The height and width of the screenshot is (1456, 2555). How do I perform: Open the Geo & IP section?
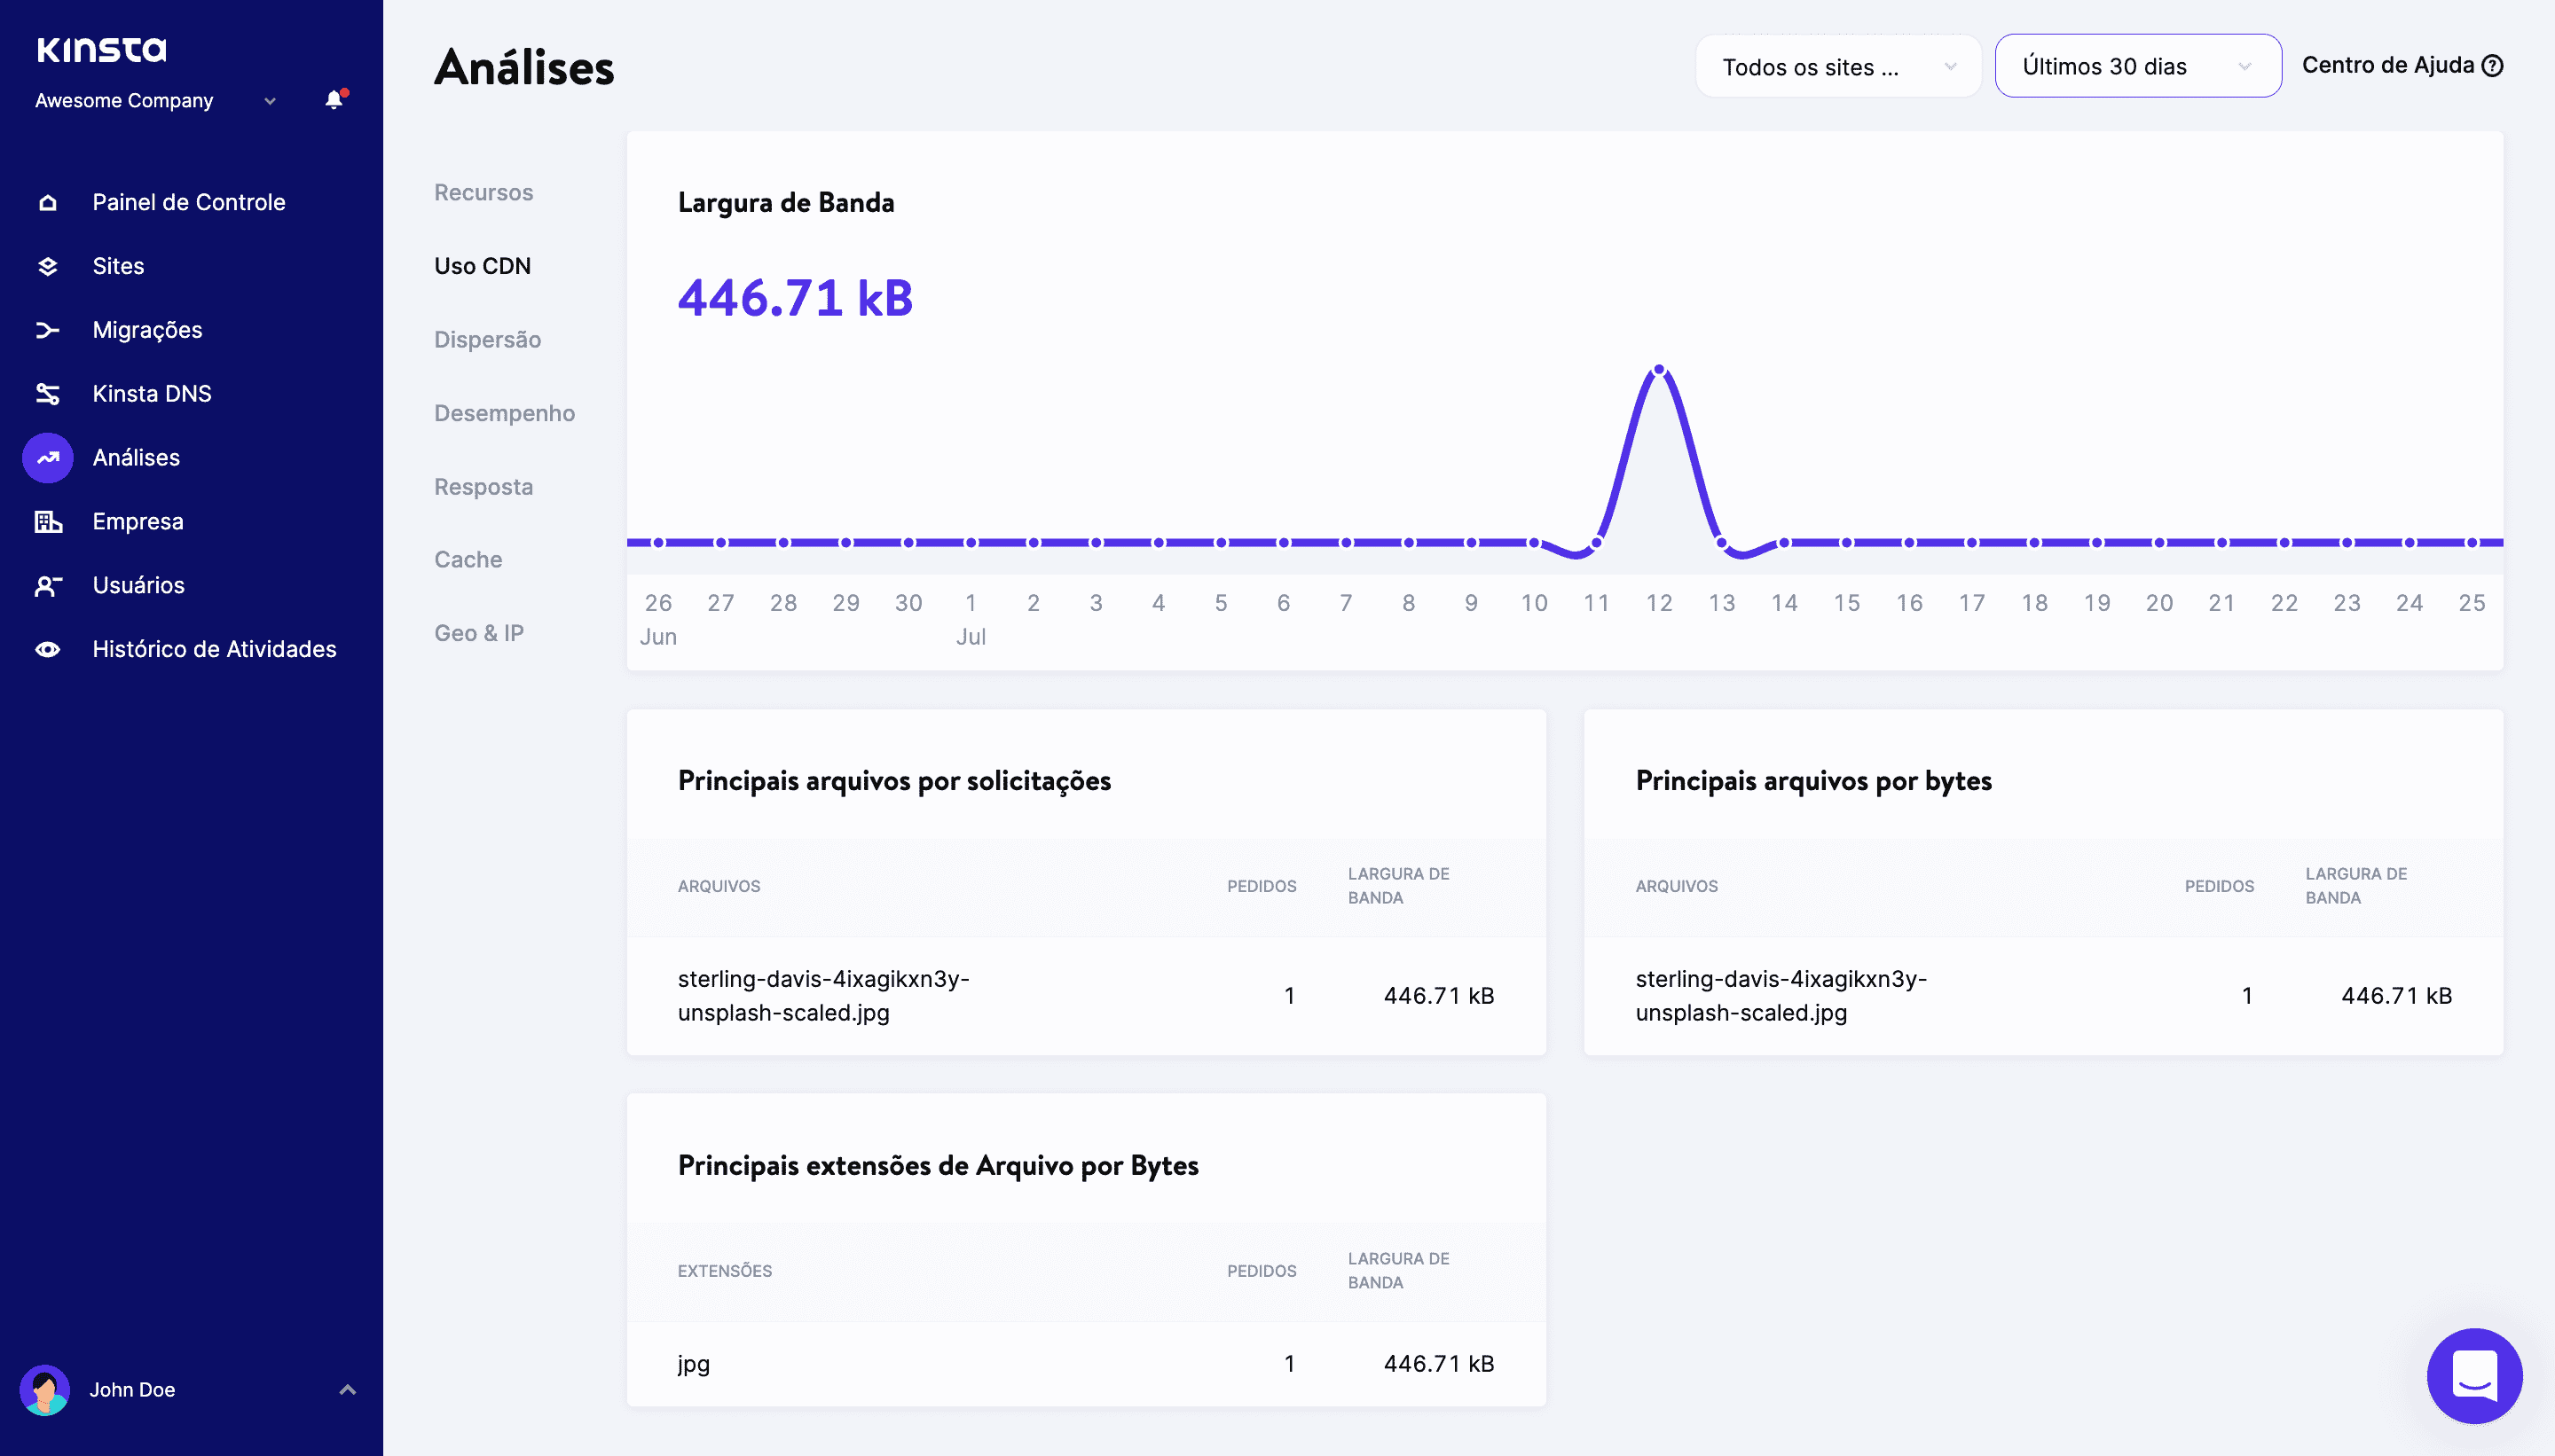(478, 633)
